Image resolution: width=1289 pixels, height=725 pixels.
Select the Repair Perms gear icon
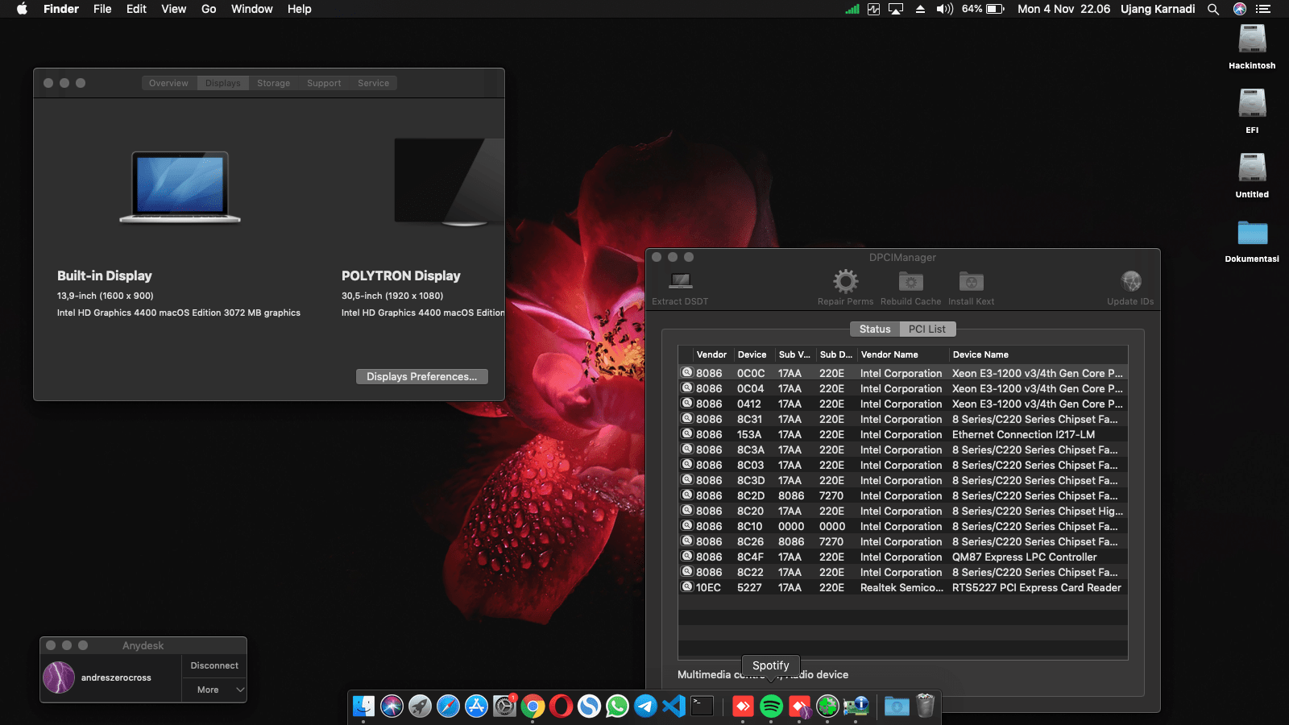point(844,284)
